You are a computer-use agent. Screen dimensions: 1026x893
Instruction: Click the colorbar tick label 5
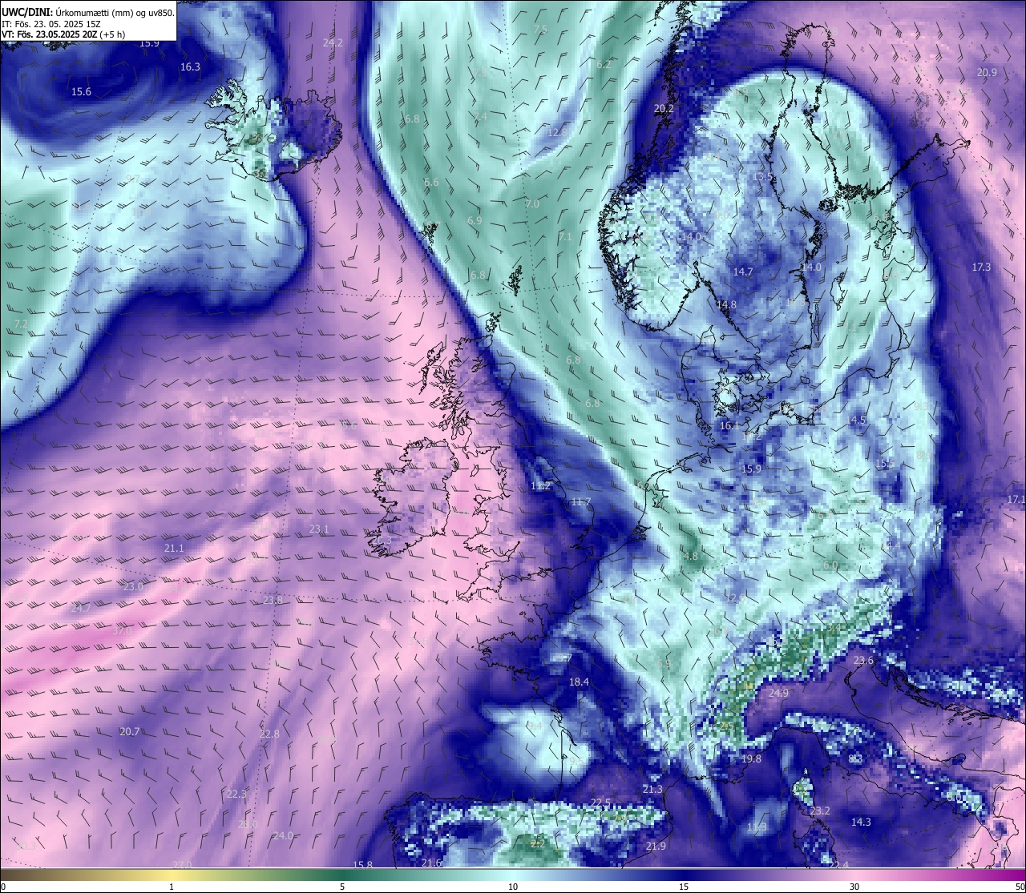[342, 887]
